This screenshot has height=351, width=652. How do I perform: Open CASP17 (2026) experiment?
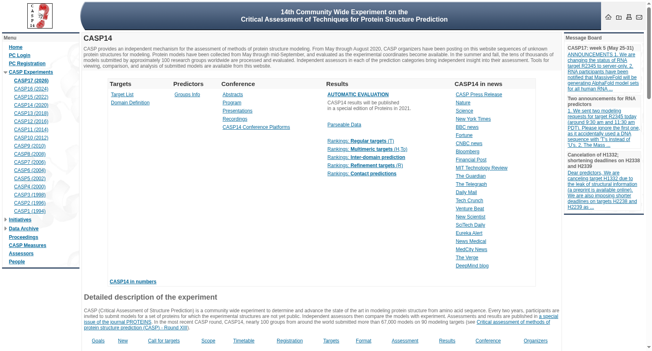31,81
